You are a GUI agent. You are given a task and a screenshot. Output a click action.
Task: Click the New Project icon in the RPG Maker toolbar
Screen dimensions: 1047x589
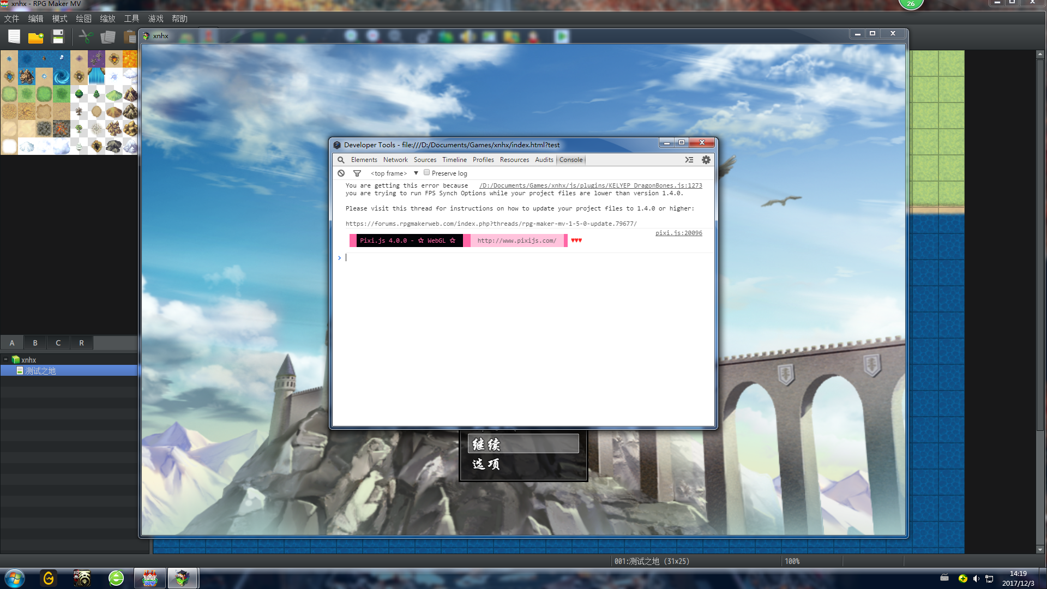14,37
